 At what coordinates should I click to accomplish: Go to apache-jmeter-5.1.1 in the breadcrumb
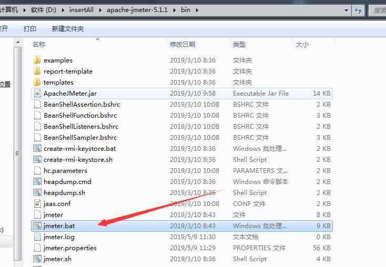tap(137, 10)
